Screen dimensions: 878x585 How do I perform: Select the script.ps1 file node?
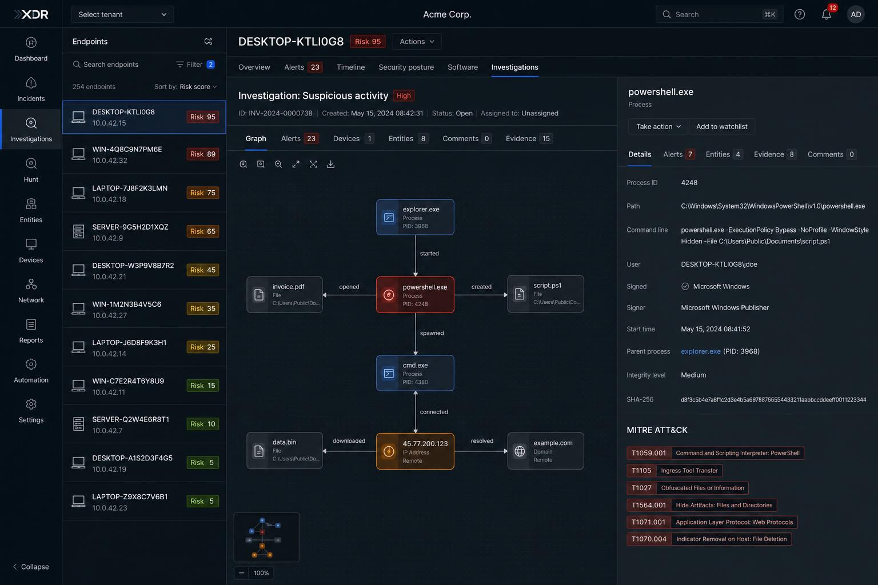(x=545, y=294)
